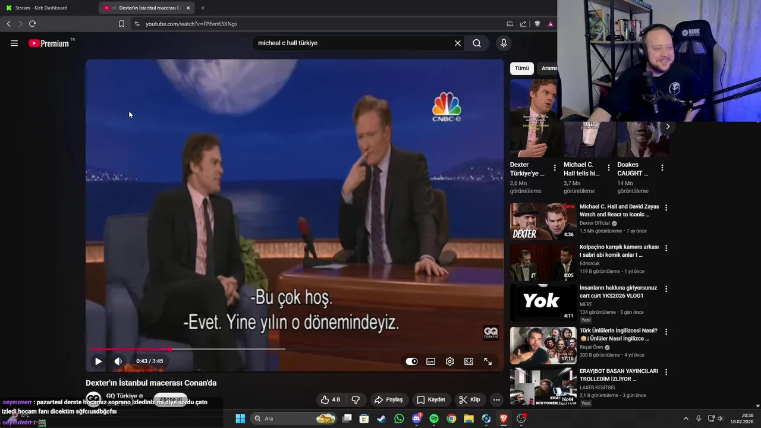Screen dimensions: 761x428
Task: Open options for Doakes CAUGHT short
Action: click(x=662, y=168)
